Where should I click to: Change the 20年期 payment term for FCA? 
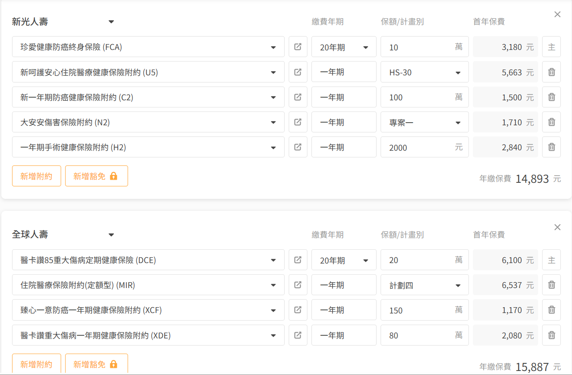(344, 47)
